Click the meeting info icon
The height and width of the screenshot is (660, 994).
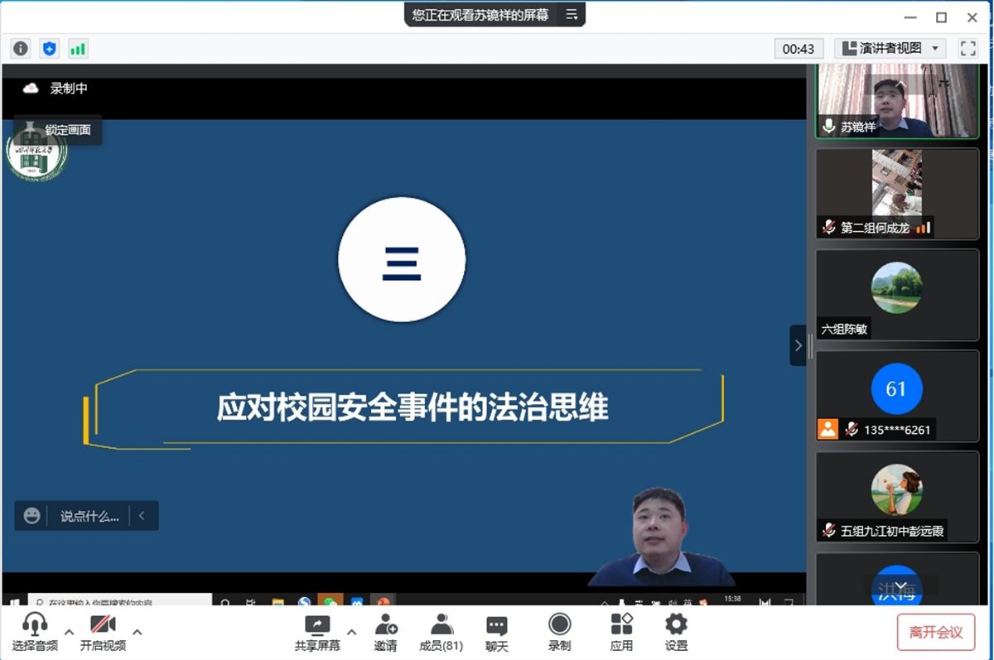(x=21, y=49)
